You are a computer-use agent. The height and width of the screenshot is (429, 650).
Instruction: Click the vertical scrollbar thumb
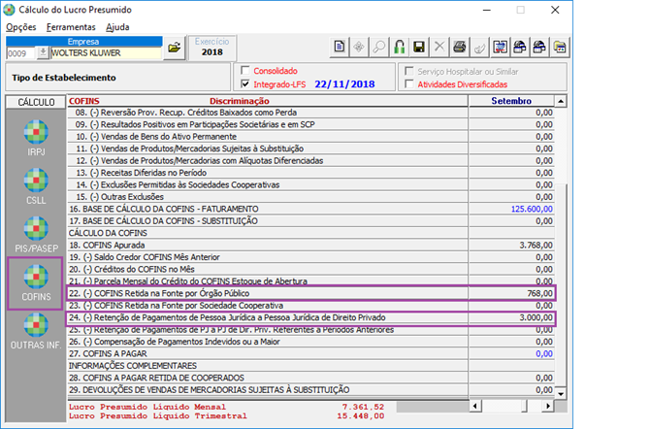561,283
